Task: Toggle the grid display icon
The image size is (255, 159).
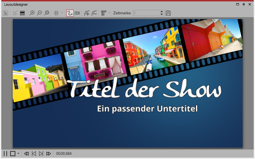Action: coord(56,13)
